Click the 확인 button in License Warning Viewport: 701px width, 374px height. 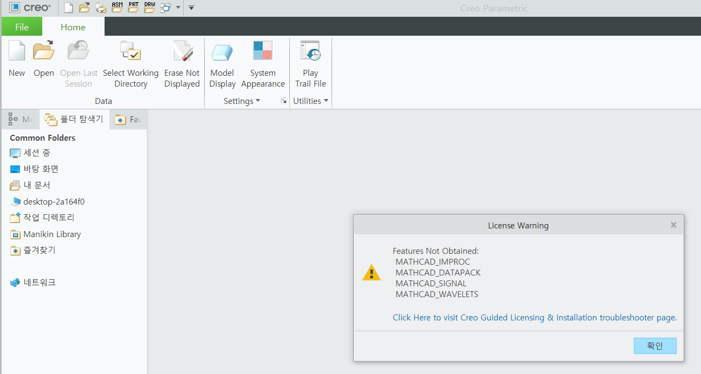(655, 346)
